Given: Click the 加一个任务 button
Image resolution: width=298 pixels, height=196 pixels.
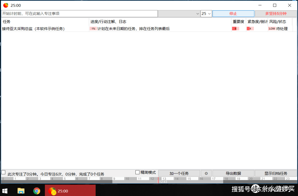Looking at the screenshot, I should tap(179, 173).
